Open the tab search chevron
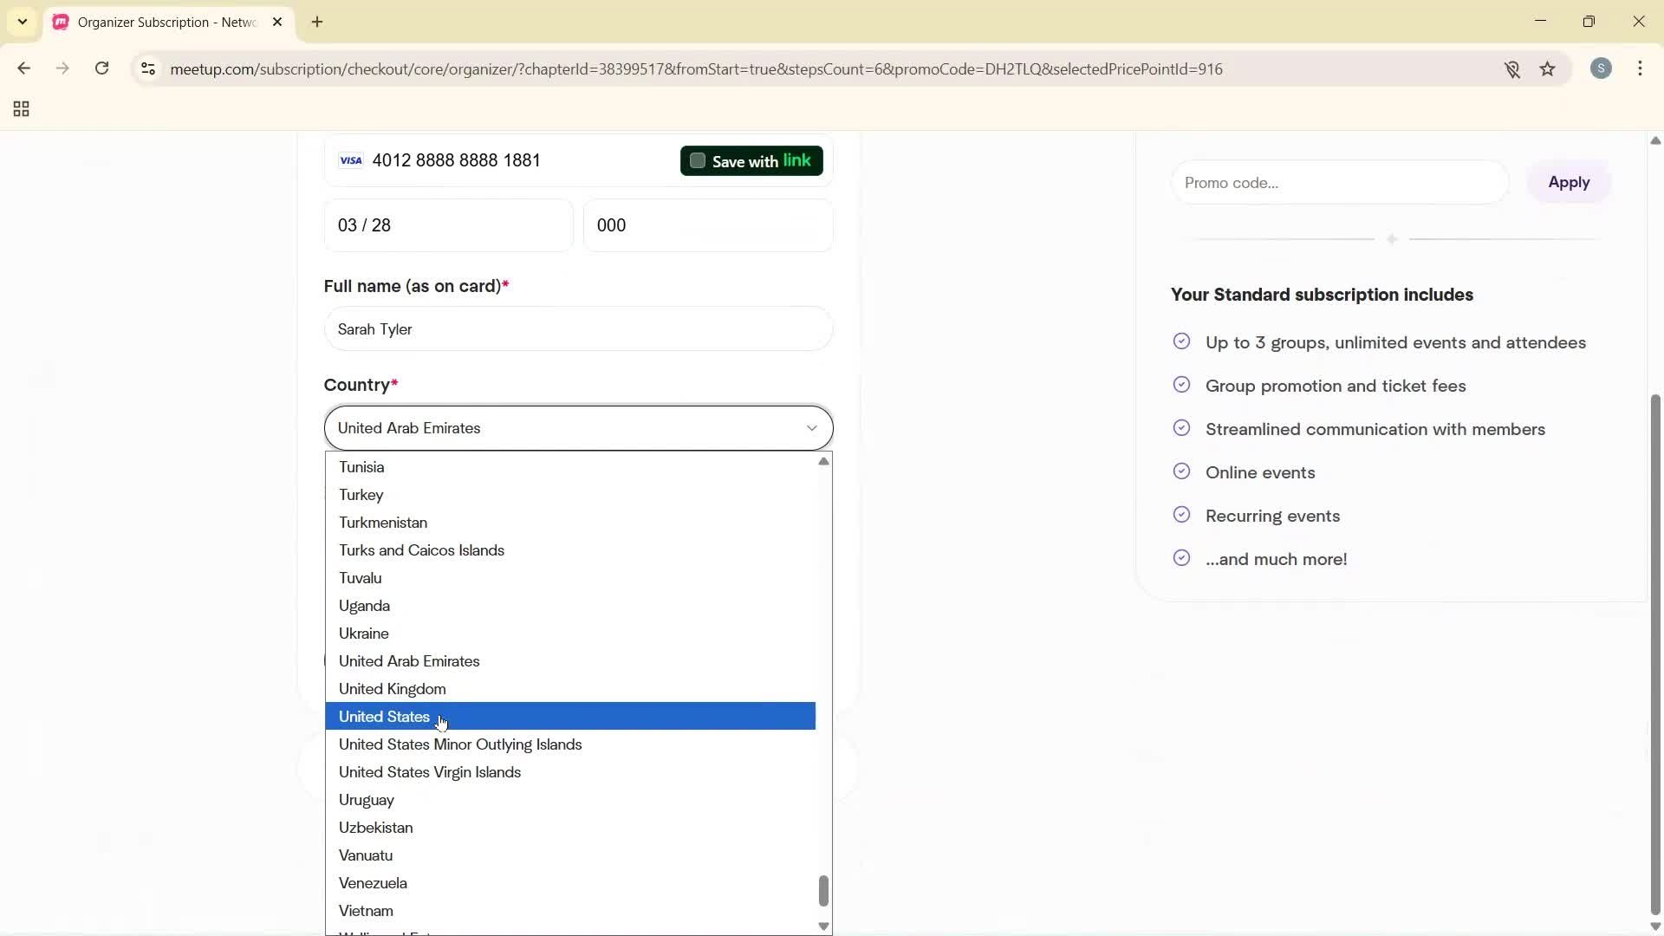Image resolution: width=1664 pixels, height=936 pixels. click(x=22, y=22)
